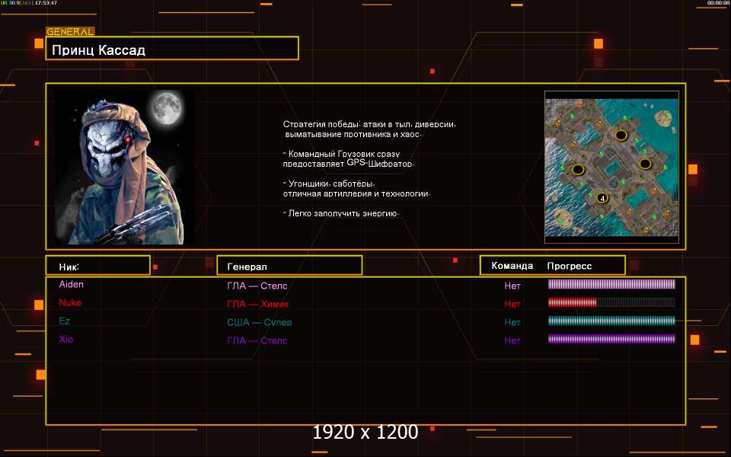Click the GENERAL label tag
This screenshot has width=731, height=457.
click(70, 32)
